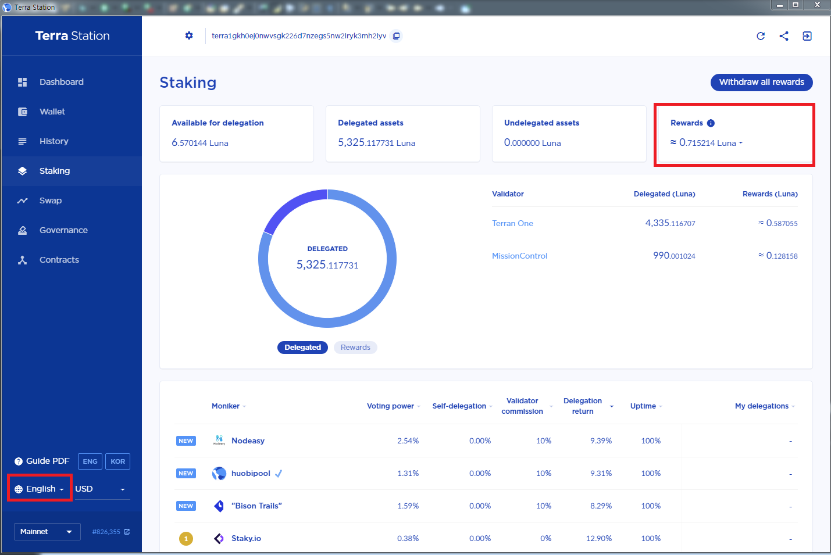
Task: Open the Terran One validator page
Action: (512, 223)
